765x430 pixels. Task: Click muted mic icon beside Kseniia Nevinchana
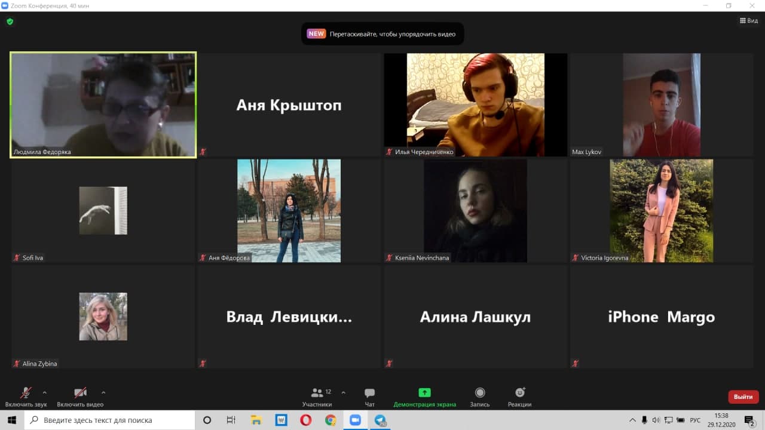coord(389,257)
